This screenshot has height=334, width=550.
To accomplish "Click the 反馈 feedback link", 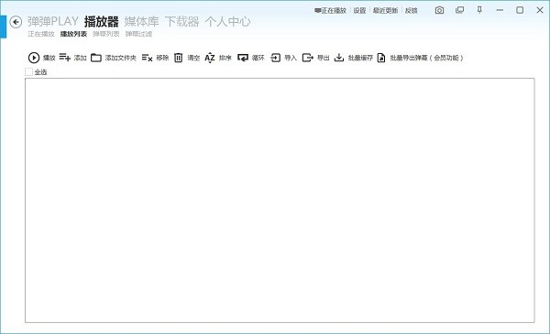I will coord(411,10).
